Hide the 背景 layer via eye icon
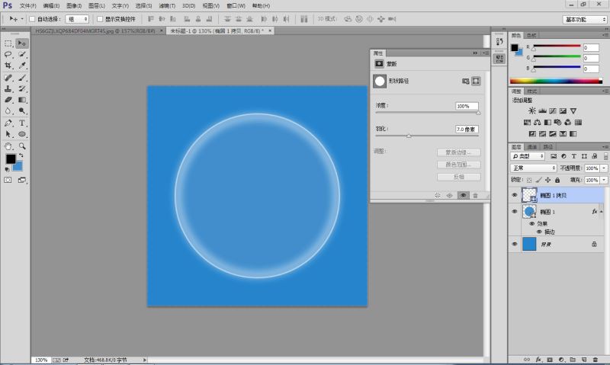The image size is (610, 365). tap(515, 244)
